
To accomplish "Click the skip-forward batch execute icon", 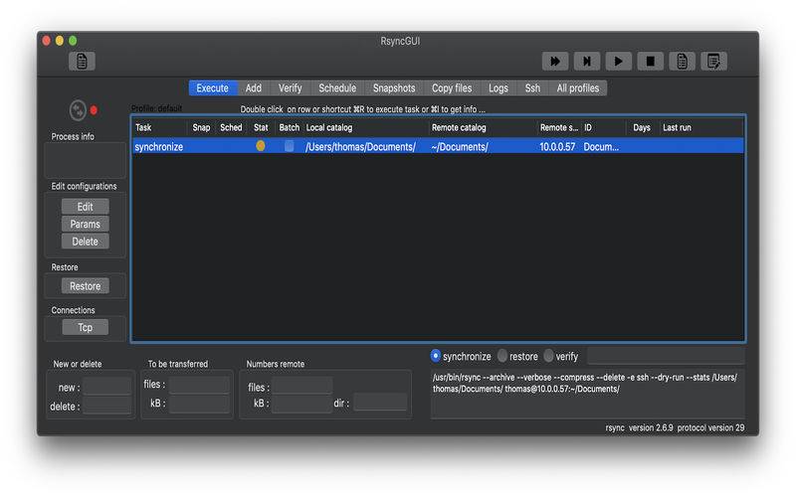I will click(587, 62).
